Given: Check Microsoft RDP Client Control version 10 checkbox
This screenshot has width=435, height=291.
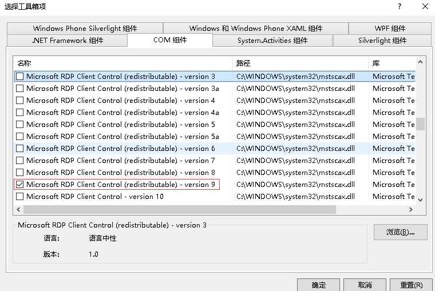Looking at the screenshot, I should (x=19, y=197).
